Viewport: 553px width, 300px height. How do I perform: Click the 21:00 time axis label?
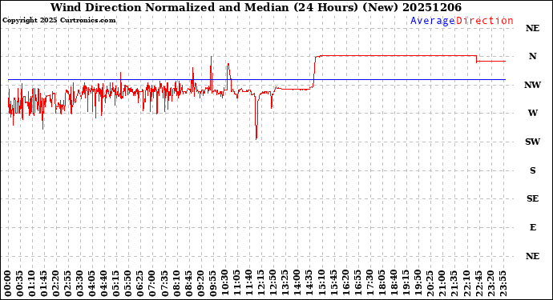[x=442, y=284]
